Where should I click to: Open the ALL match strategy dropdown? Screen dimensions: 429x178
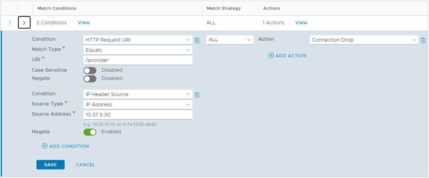pyautogui.click(x=230, y=40)
